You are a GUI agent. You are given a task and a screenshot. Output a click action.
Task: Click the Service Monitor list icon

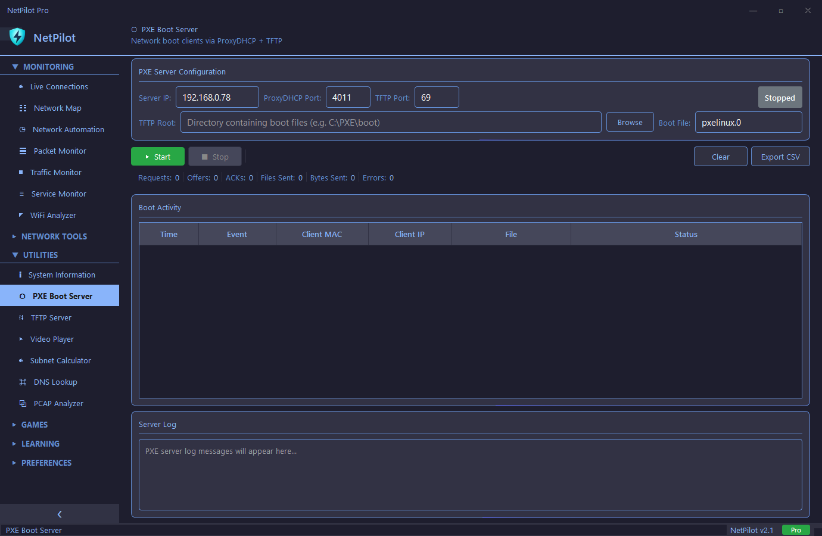(x=22, y=194)
